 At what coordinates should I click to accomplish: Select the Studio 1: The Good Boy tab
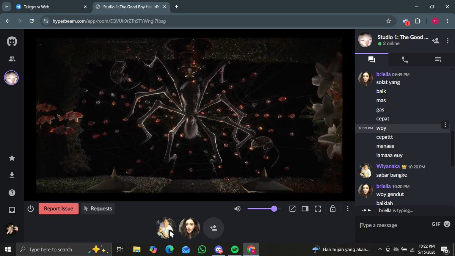click(x=127, y=7)
